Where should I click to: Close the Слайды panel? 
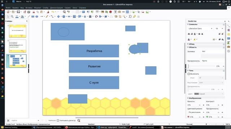tap(27, 21)
